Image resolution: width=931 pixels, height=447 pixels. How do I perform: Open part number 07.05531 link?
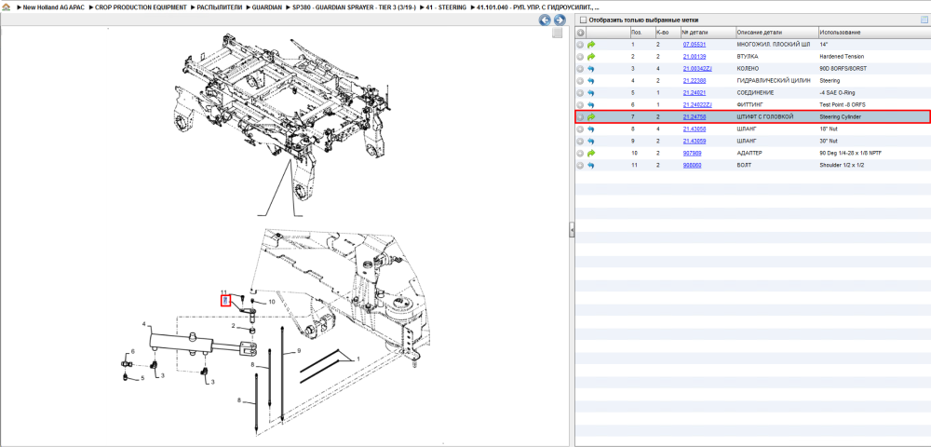pos(695,45)
